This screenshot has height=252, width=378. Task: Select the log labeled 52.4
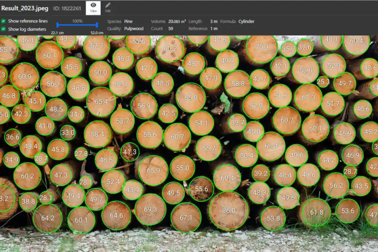click(x=113, y=182)
